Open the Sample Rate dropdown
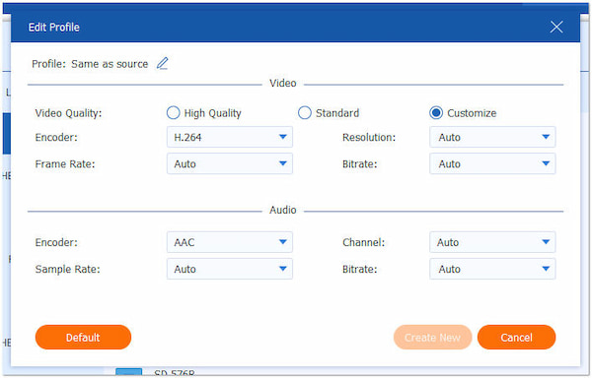This screenshot has height=378, width=592. coord(230,269)
